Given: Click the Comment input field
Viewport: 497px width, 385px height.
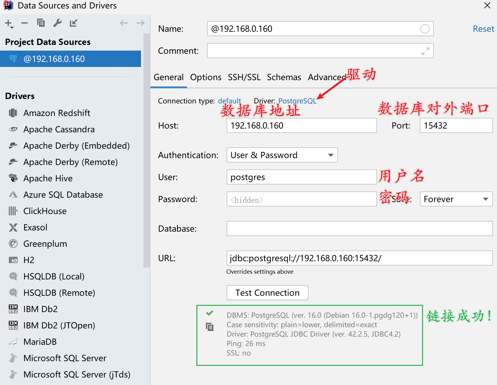Looking at the screenshot, I should tap(320, 51).
